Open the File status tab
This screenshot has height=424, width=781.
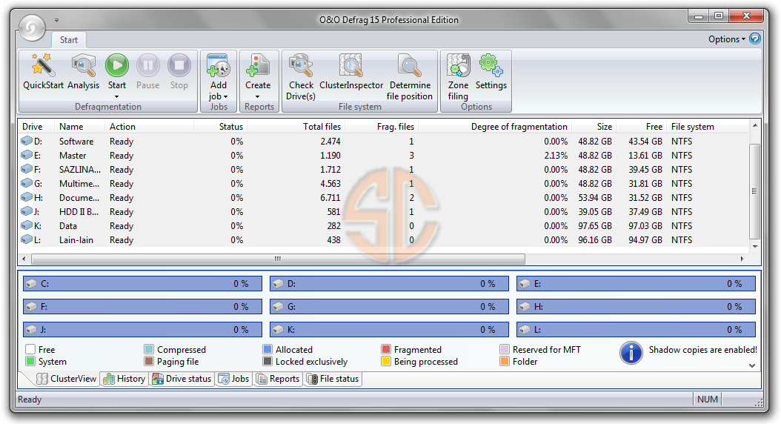333,379
